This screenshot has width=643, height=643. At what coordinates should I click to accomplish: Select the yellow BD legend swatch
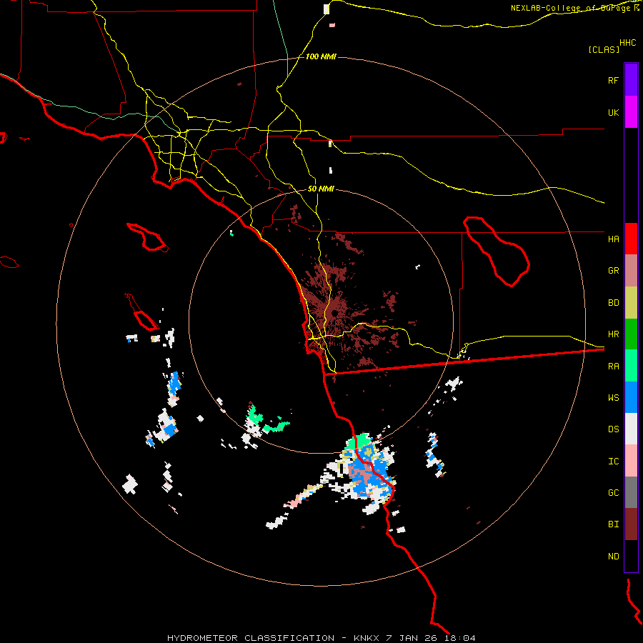pos(631,303)
